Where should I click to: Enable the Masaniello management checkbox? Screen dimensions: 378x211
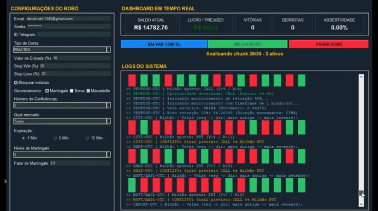pos(88,91)
